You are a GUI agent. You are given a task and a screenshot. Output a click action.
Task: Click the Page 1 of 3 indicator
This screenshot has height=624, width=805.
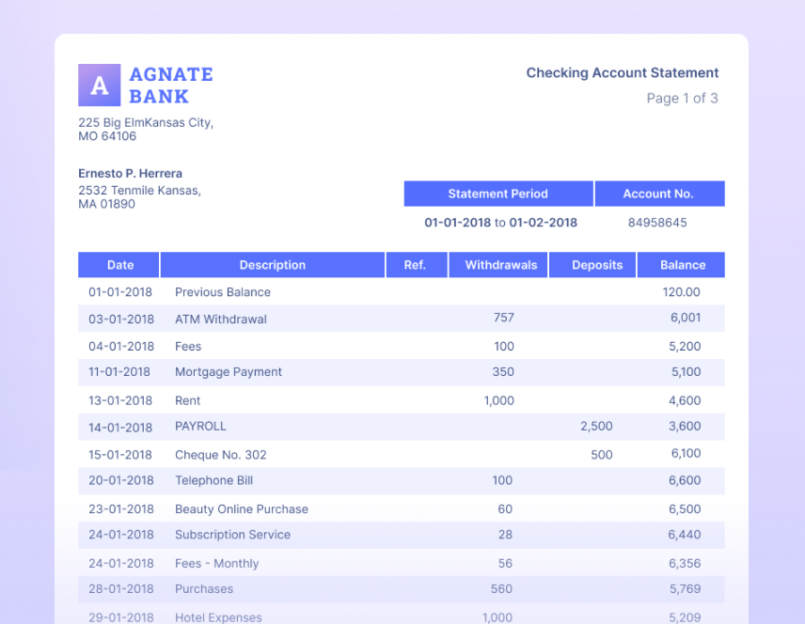coord(682,99)
